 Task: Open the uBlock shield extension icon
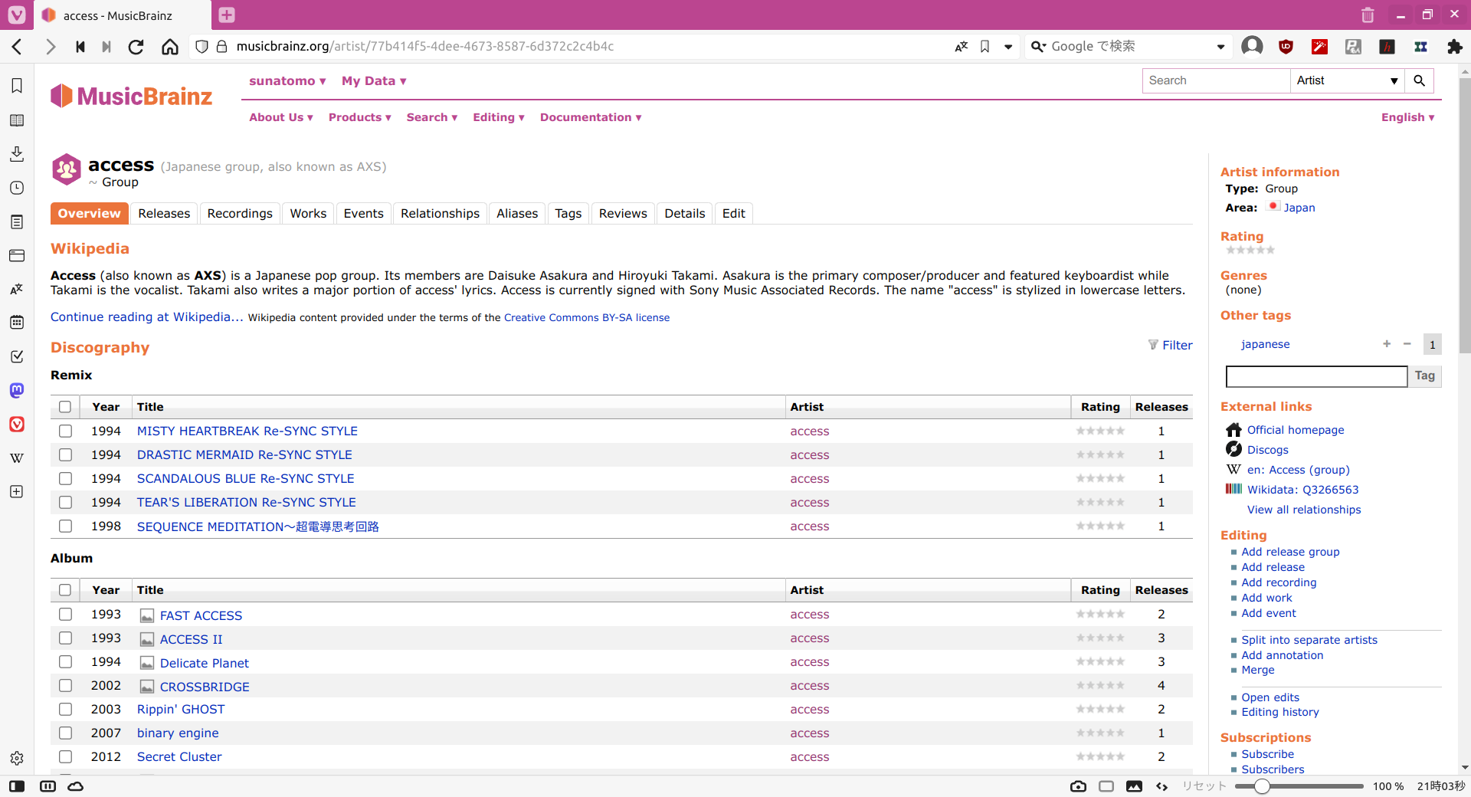point(1286,47)
